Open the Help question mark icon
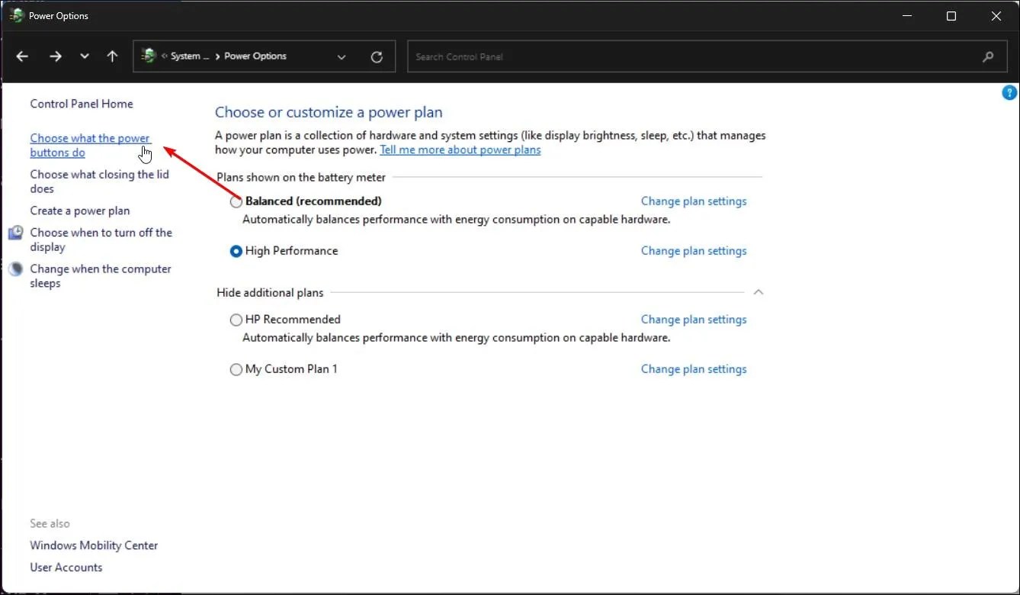The width and height of the screenshot is (1020, 595). [x=1009, y=92]
